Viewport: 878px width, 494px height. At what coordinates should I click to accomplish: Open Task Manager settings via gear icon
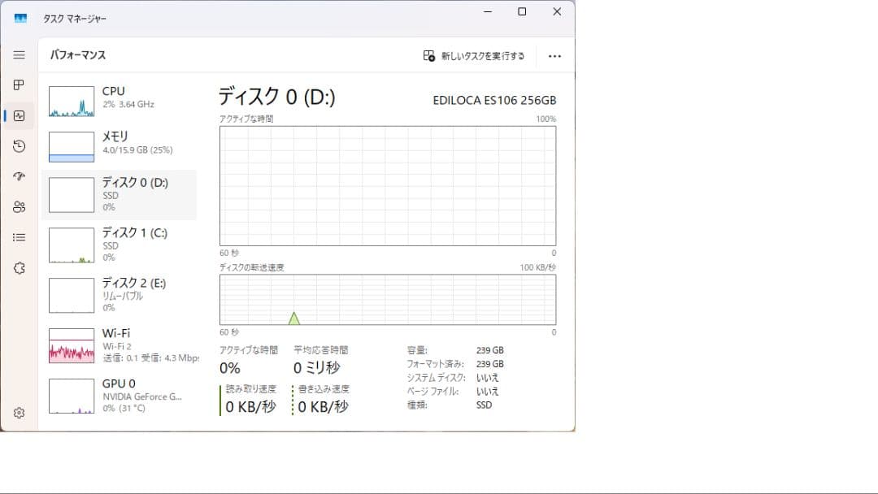[19, 413]
